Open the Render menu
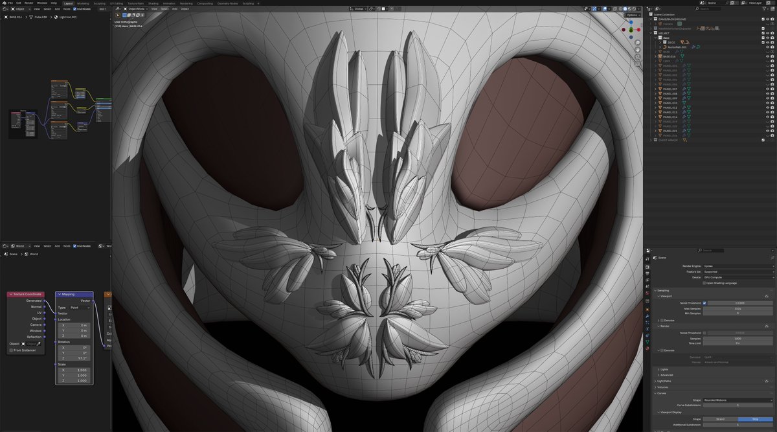The image size is (777, 432). (30, 3)
